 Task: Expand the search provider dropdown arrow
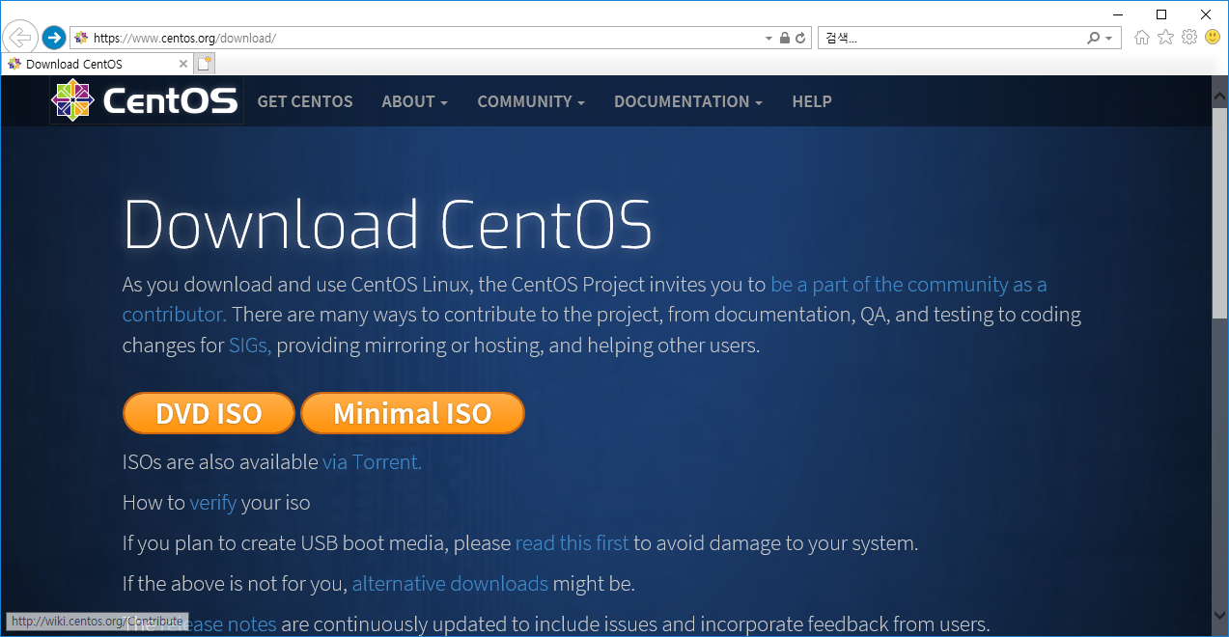1109,38
